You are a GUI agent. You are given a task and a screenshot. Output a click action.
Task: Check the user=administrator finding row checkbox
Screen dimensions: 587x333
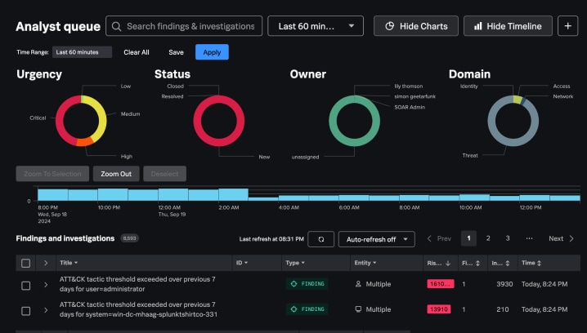tap(25, 285)
